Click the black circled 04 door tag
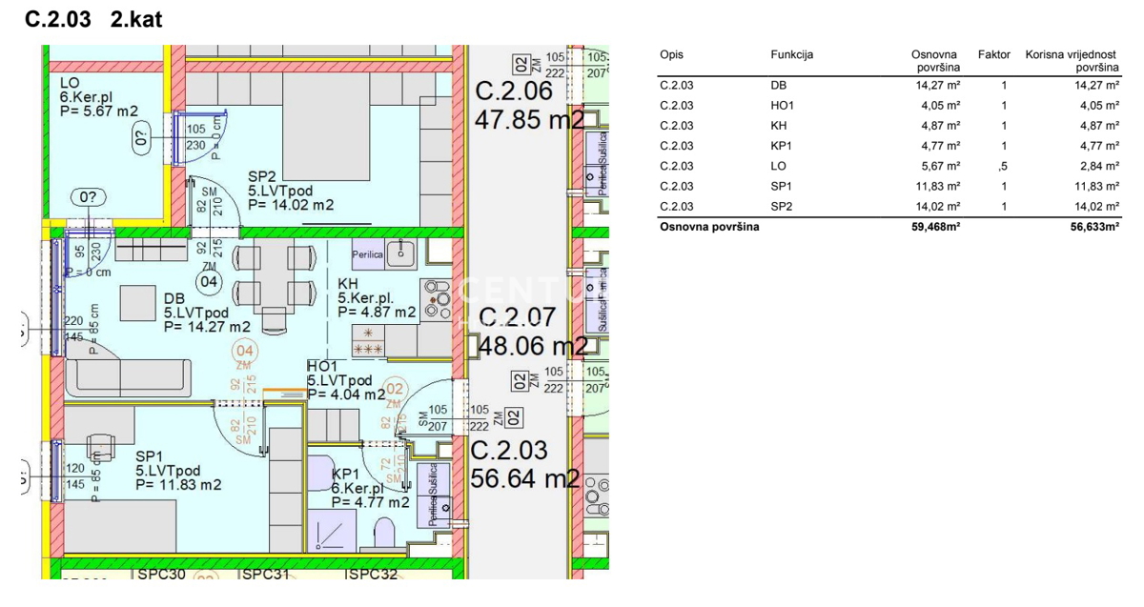The width and height of the screenshot is (1144, 607). tap(208, 281)
